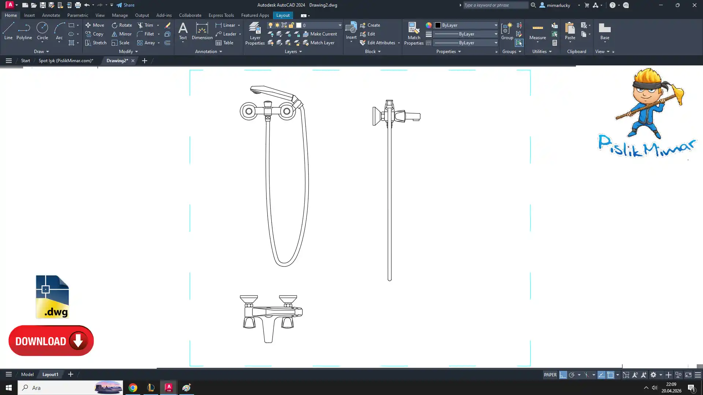Toggle ortho mode in status bar
Screen dimensions: 703x395
(563, 375)
